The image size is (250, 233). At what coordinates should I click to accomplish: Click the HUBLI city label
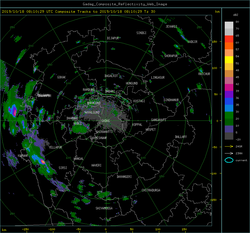(x=77, y=124)
